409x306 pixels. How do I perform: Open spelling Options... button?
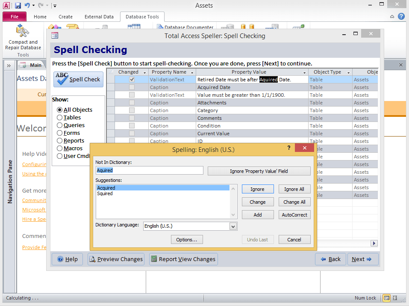click(x=187, y=240)
